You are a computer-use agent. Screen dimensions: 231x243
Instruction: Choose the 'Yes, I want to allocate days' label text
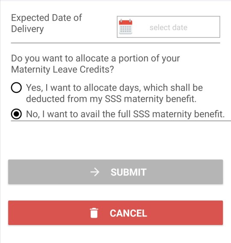tap(114, 93)
